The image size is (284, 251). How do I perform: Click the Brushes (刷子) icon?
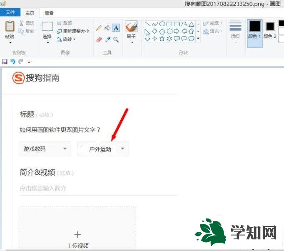click(132, 26)
